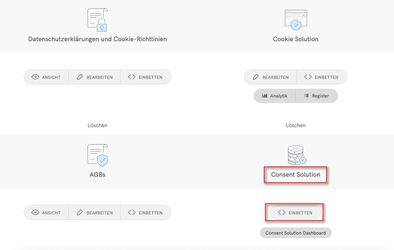Click the highlighted Consent Solution label
This screenshot has height=250, width=394.
point(295,175)
